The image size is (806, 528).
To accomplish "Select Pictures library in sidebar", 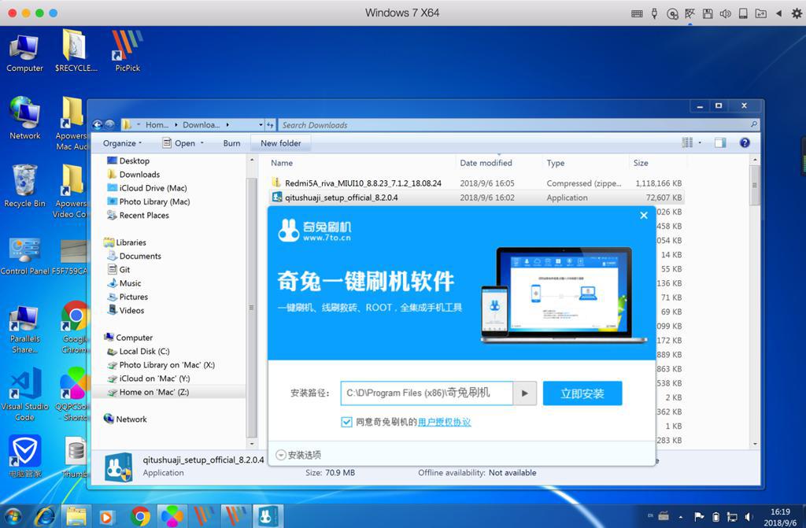I will coord(133,297).
